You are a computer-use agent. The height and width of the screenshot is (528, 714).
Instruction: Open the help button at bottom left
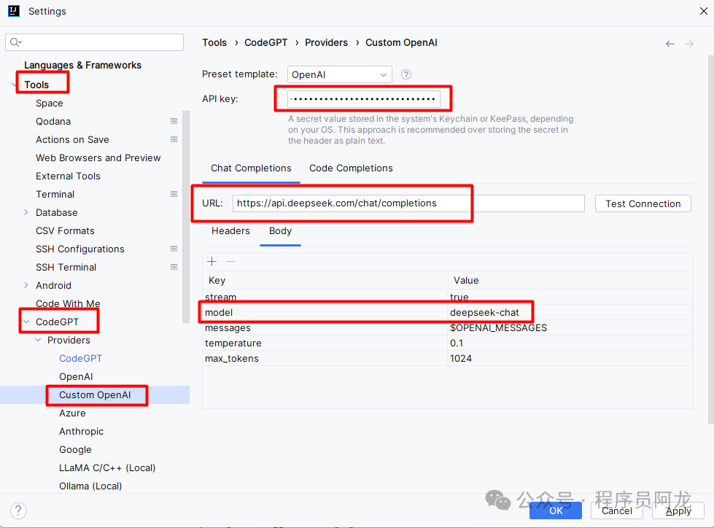tap(18, 510)
